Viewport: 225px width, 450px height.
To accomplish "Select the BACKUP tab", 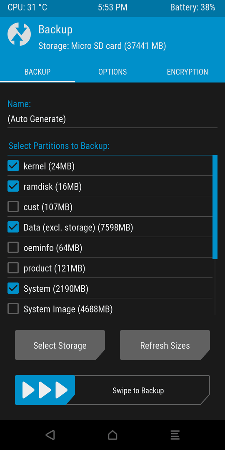I will point(37,72).
